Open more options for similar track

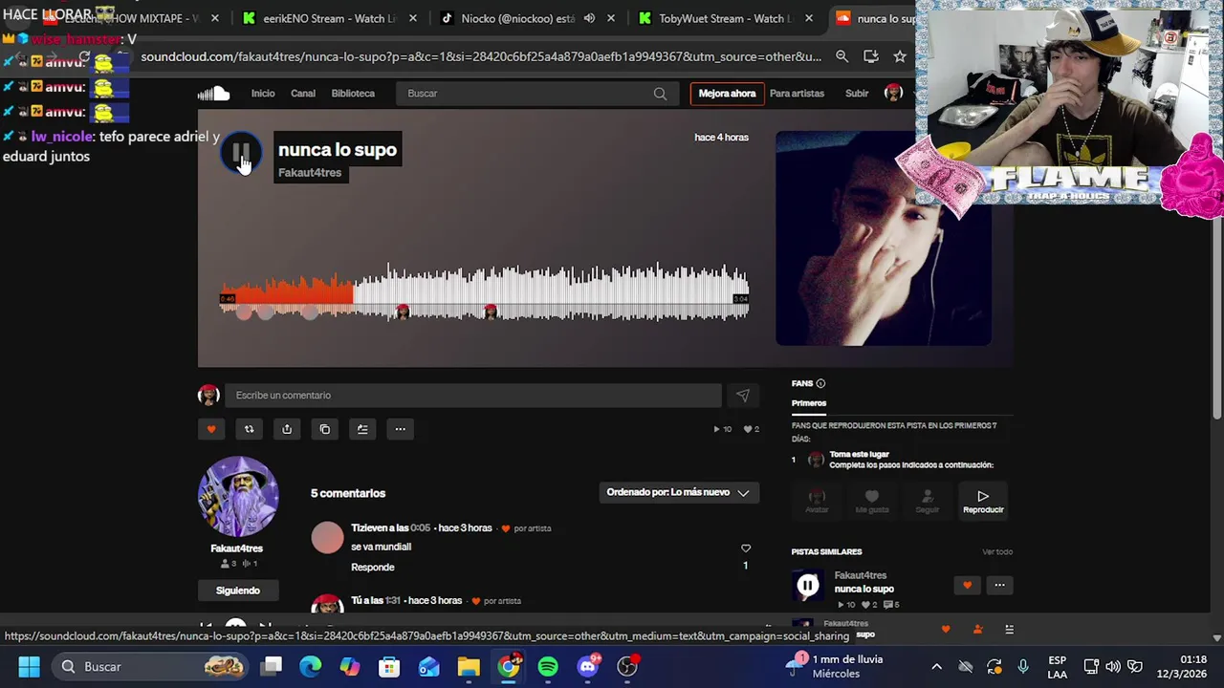click(999, 585)
